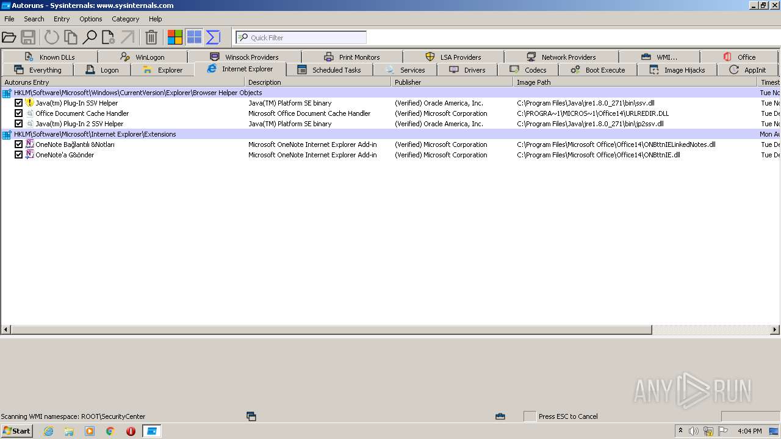Switch to the Boot Execute tab

pos(597,70)
